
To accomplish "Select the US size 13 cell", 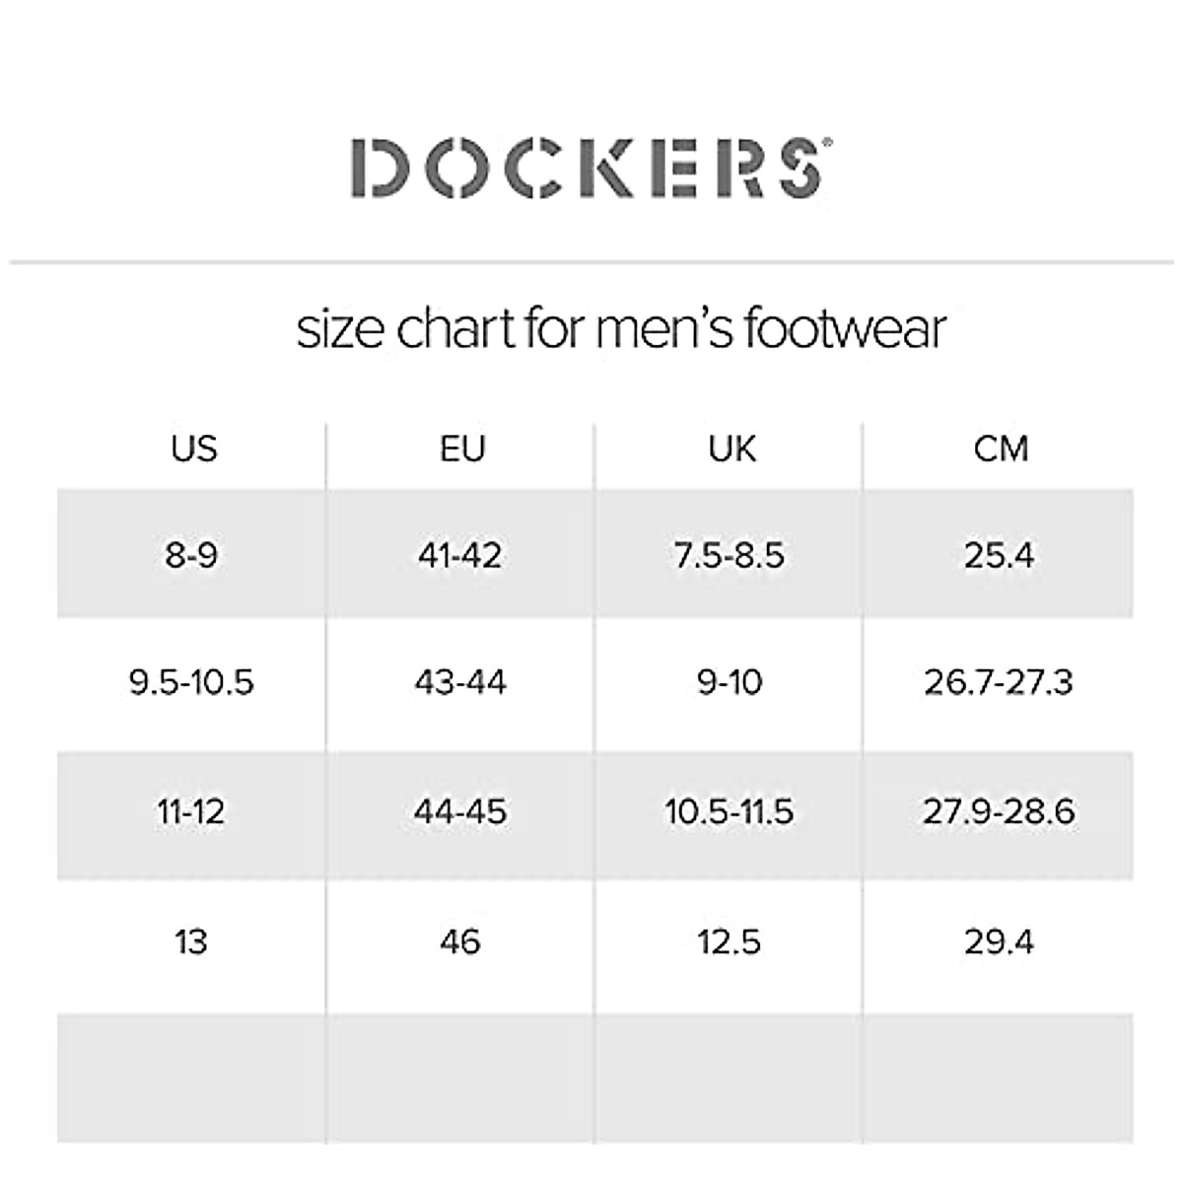I will click(191, 942).
